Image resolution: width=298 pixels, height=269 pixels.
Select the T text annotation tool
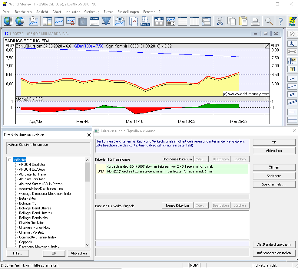pos(292,69)
